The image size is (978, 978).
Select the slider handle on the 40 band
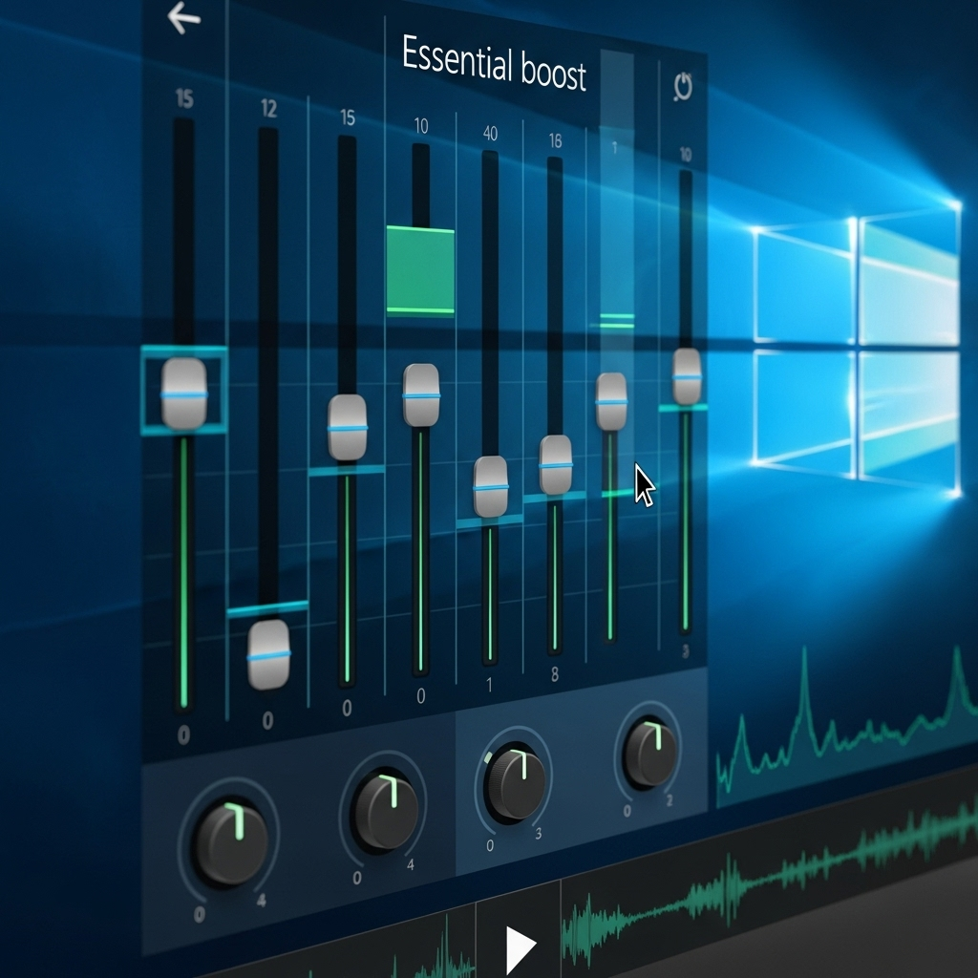tap(489, 486)
